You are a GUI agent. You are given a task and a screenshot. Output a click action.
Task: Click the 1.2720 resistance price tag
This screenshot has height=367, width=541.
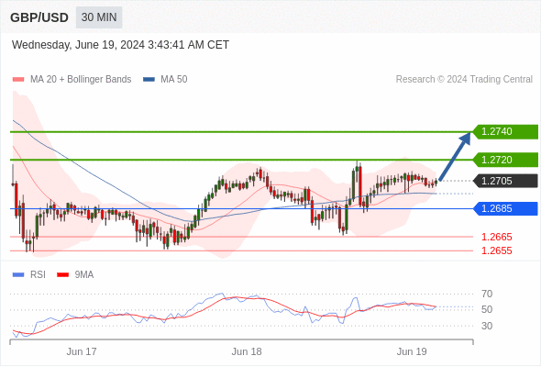point(505,160)
